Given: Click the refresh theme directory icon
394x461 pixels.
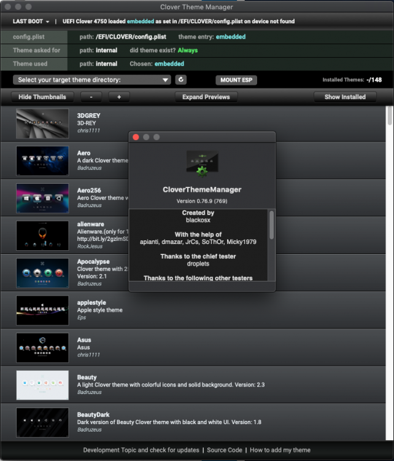Looking at the screenshot, I should pyautogui.click(x=181, y=80).
